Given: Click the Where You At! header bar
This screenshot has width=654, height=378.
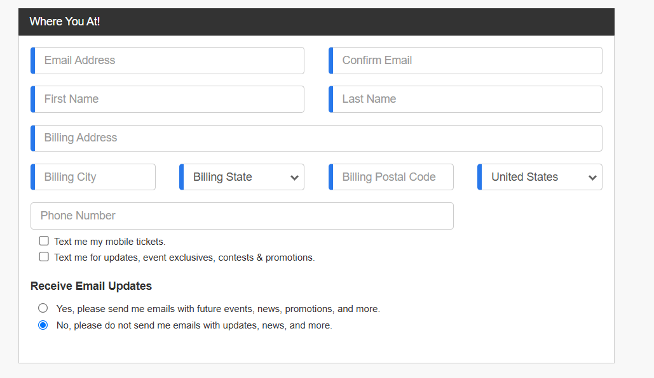Looking at the screenshot, I should pyautogui.click(x=316, y=22).
